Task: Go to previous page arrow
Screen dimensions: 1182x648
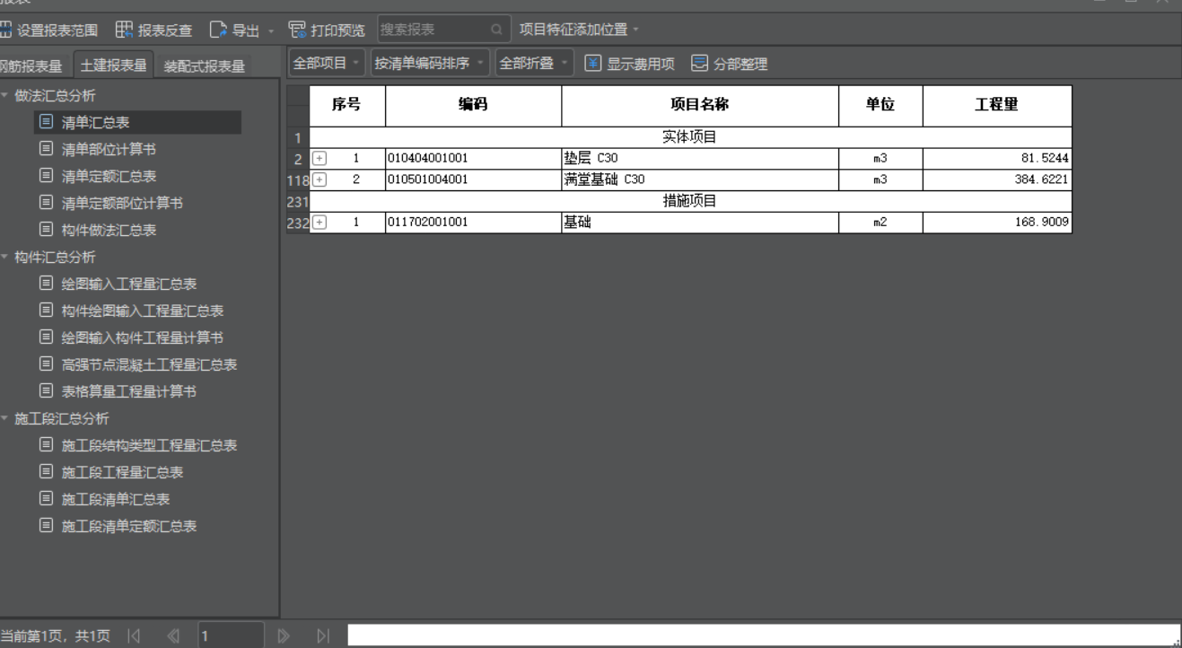Action: [x=172, y=636]
